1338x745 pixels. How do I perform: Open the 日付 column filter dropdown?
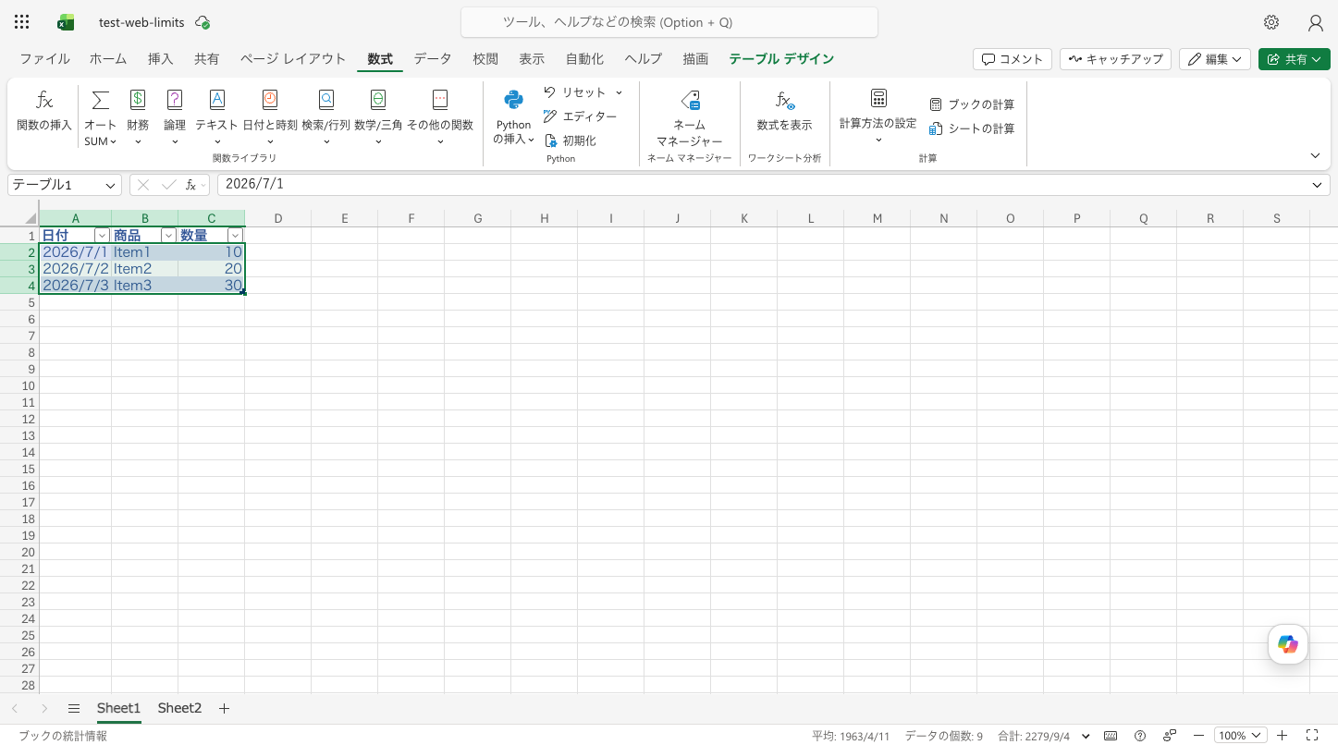pyautogui.click(x=102, y=236)
